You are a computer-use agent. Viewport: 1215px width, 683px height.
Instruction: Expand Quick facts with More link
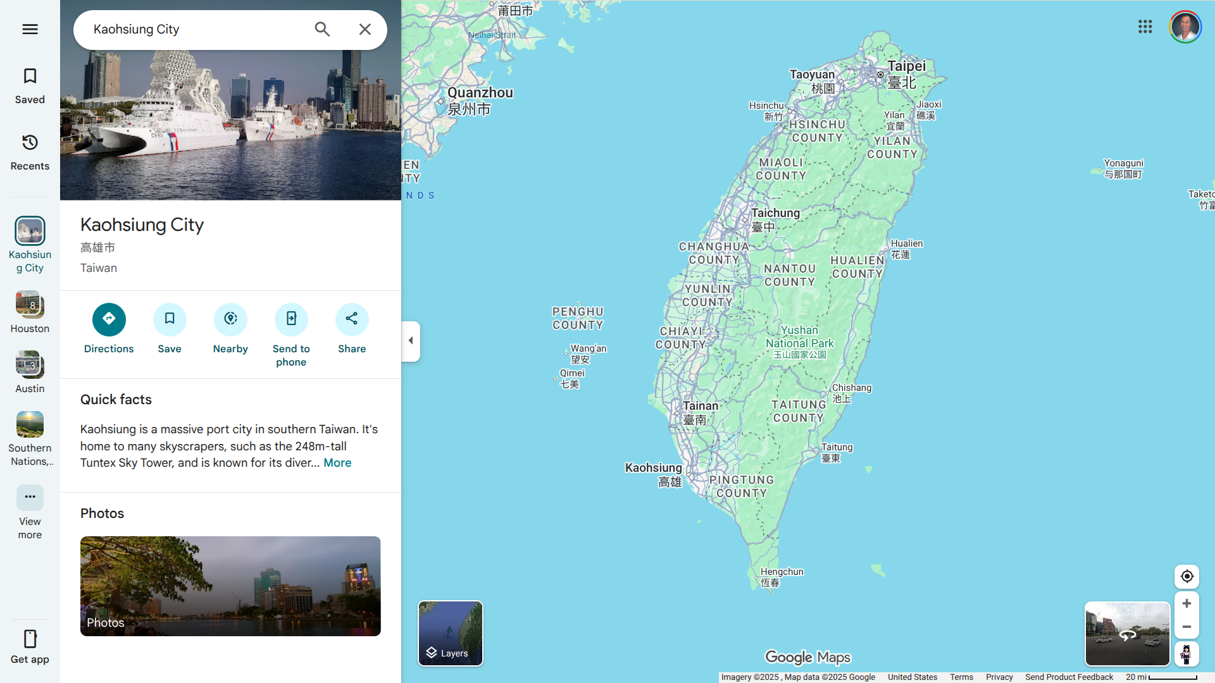337,463
